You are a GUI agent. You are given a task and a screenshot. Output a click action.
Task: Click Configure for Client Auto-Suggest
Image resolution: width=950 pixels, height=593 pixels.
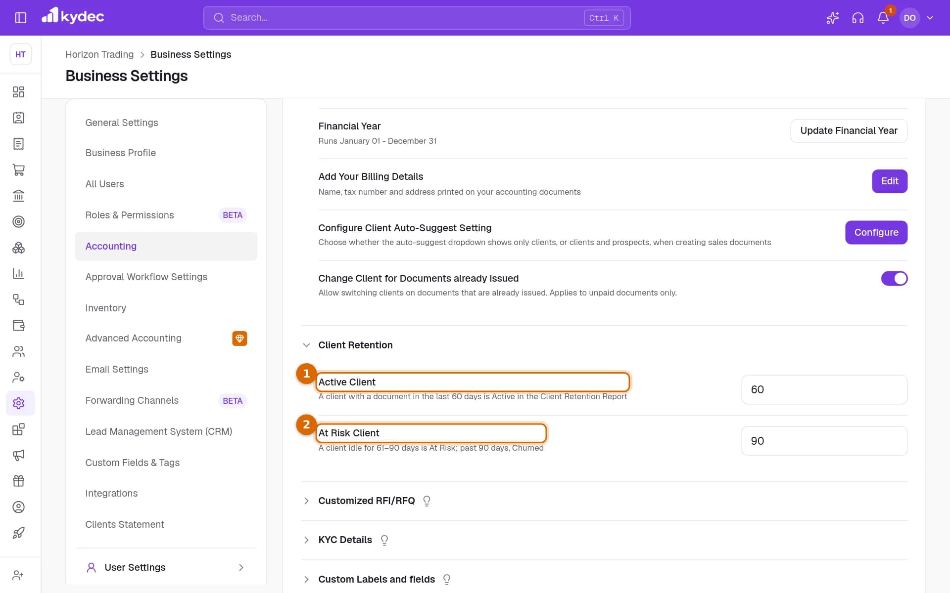[876, 233]
